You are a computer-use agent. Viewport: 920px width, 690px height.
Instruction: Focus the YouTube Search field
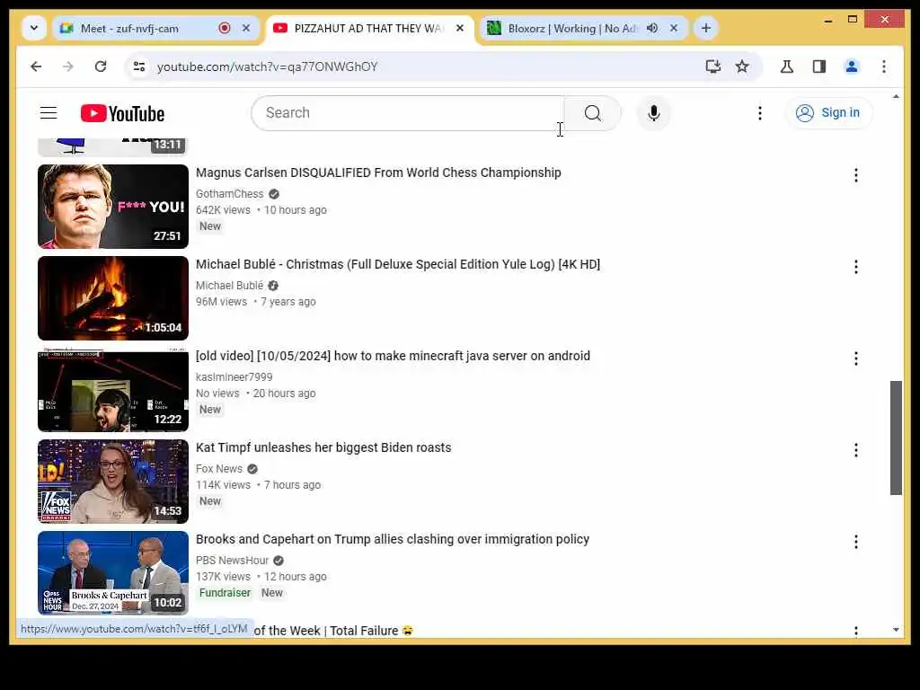[x=408, y=112]
